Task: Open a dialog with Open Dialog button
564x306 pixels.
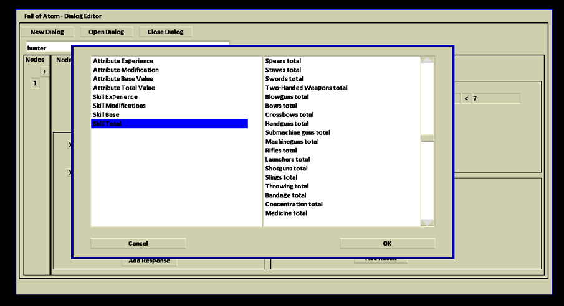Action: click(x=107, y=32)
